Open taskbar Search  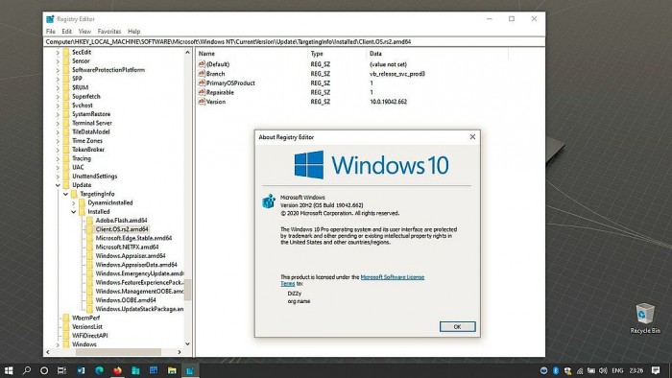pyautogui.click(x=27, y=370)
